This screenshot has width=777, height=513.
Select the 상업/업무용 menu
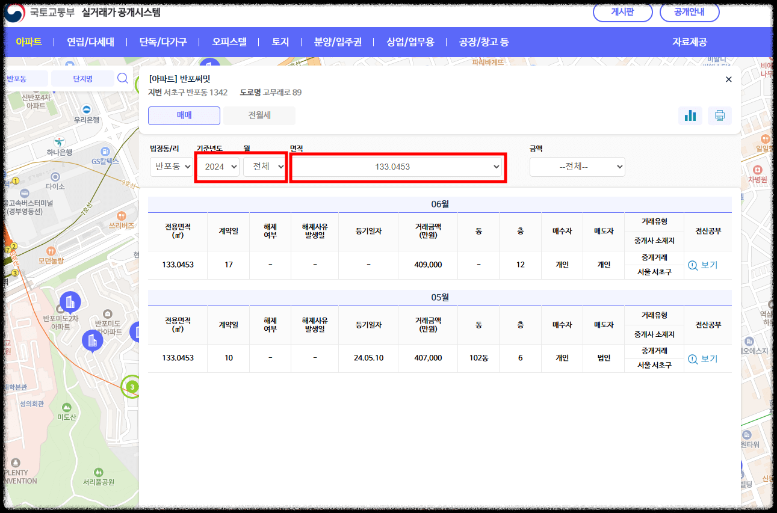[x=410, y=42]
